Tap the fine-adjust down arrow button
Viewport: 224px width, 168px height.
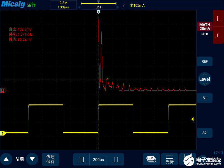32,159
